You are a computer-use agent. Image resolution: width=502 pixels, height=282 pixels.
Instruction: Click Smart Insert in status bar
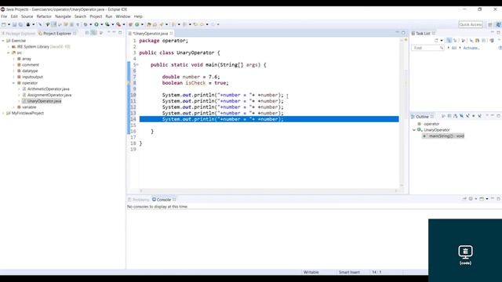[349, 272]
